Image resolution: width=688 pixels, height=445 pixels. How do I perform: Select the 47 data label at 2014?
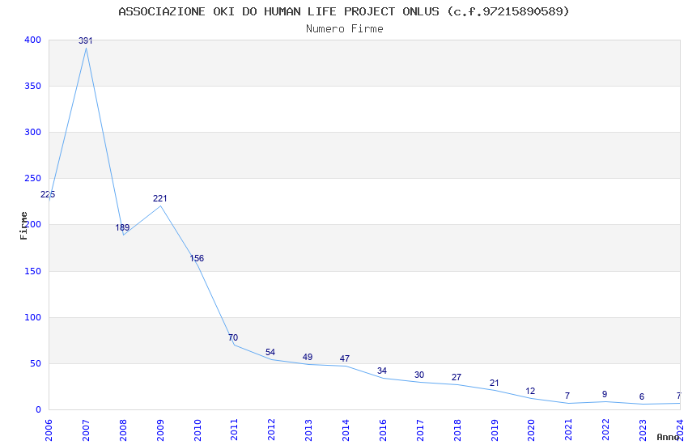pos(345,358)
